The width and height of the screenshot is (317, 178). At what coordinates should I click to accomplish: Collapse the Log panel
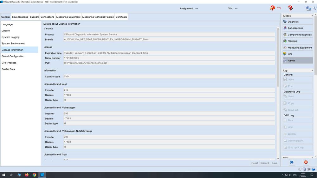312,71
